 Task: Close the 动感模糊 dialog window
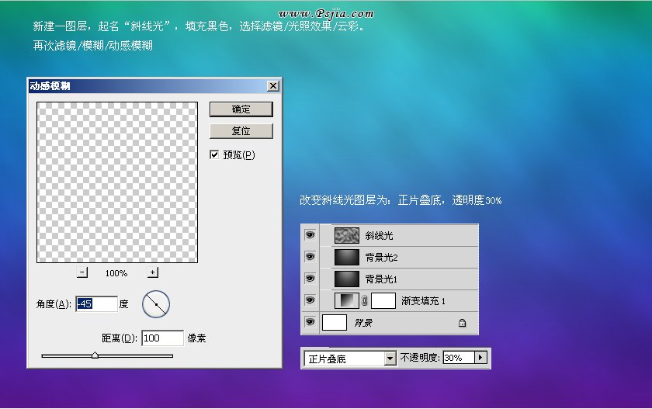tap(273, 85)
